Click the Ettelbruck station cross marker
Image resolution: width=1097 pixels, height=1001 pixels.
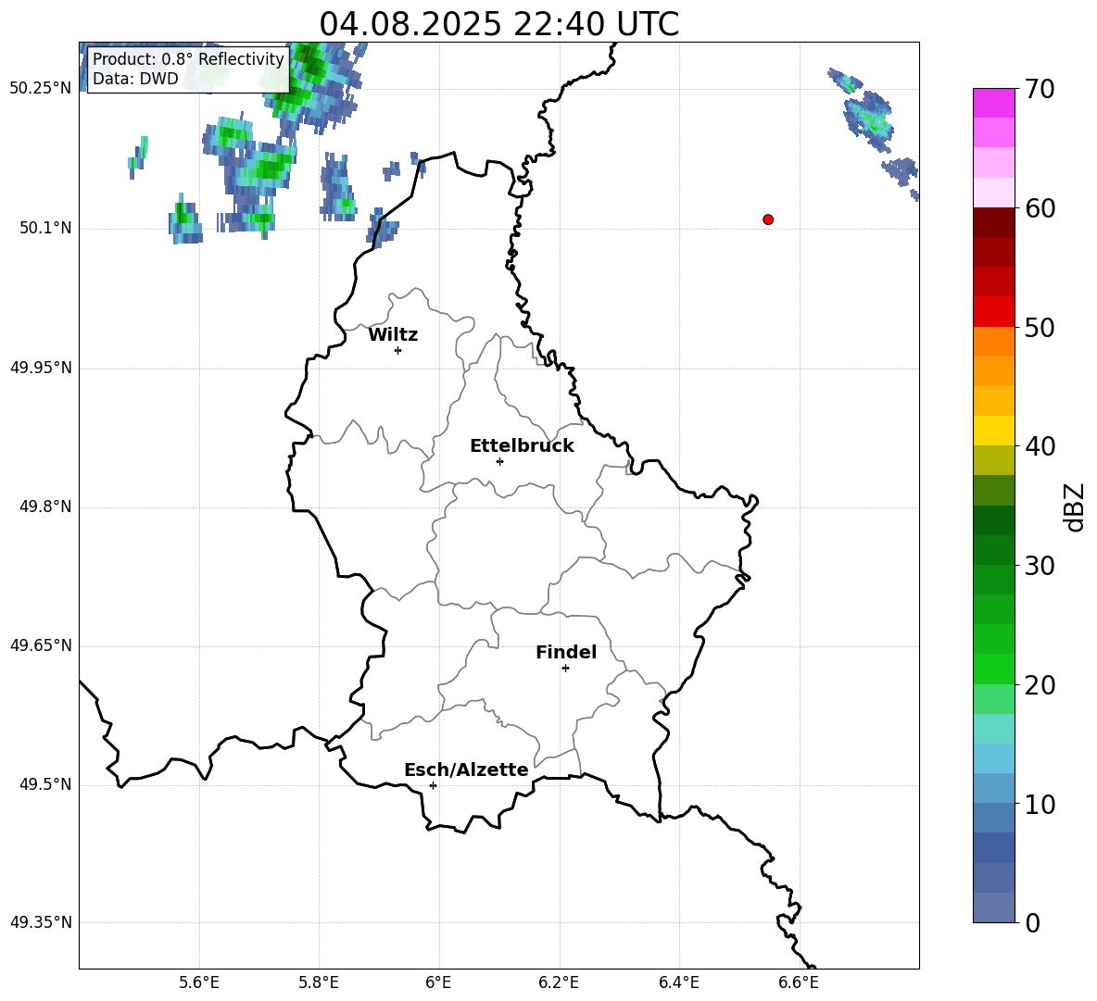click(499, 461)
